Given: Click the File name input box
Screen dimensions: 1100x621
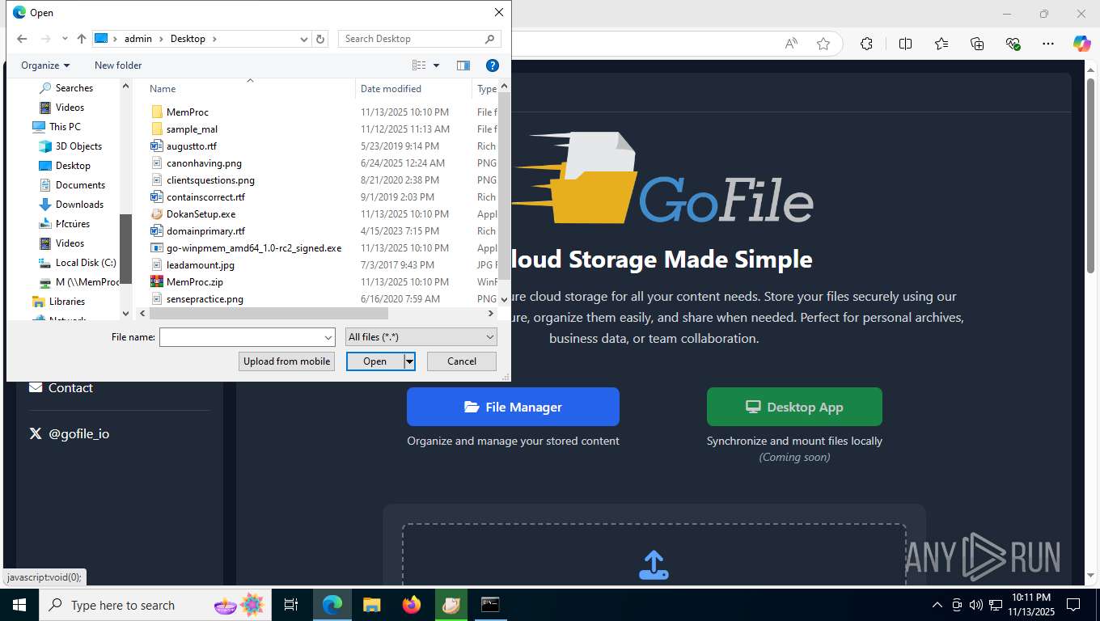Looking at the screenshot, I should 240,337.
